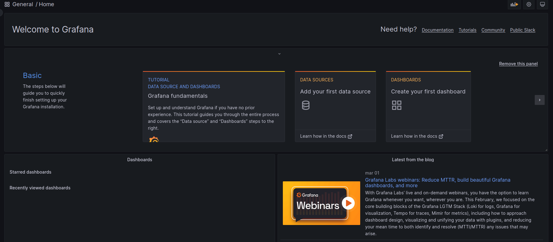Click Remove this panel
553x242 pixels.
(x=518, y=64)
